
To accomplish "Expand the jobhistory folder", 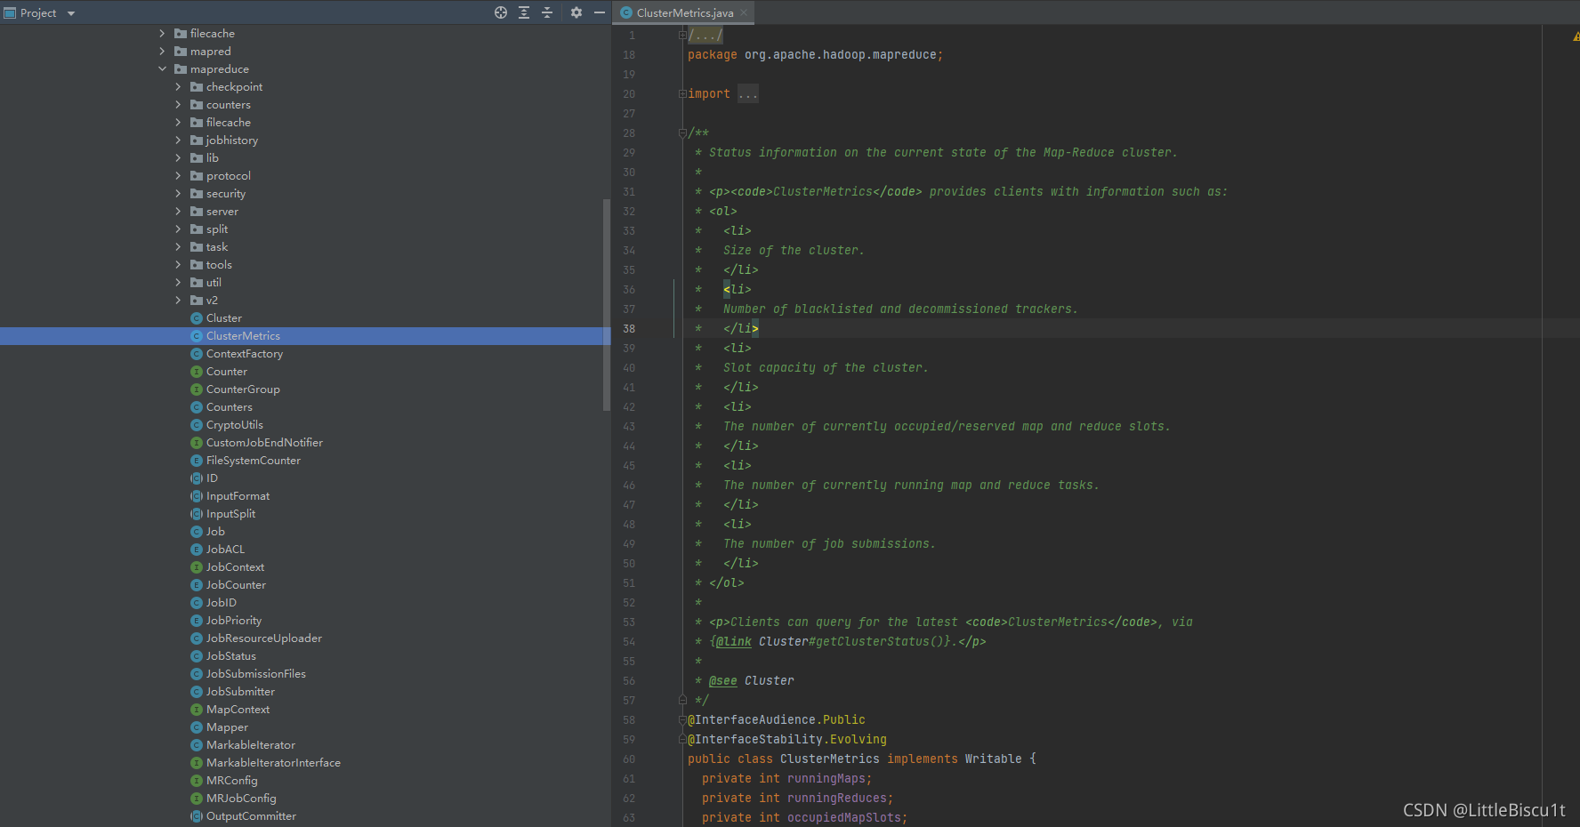I will coord(178,140).
